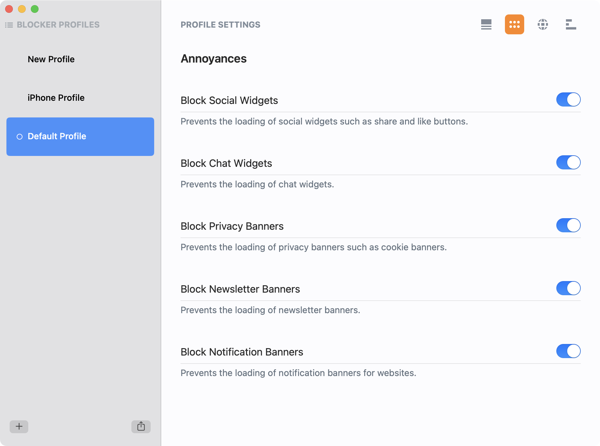Click social widgets description about share buttons
The height and width of the screenshot is (446, 600).
(x=324, y=121)
